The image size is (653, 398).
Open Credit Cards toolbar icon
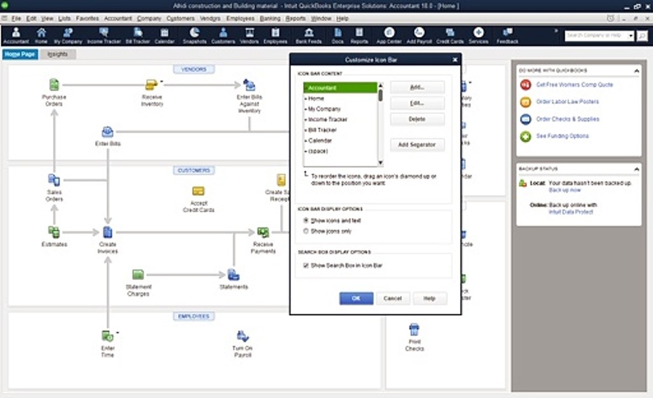450,35
